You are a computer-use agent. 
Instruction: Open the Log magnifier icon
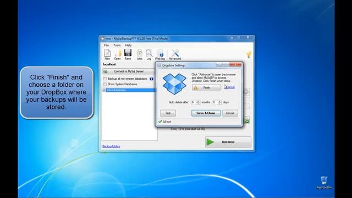pos(149,54)
